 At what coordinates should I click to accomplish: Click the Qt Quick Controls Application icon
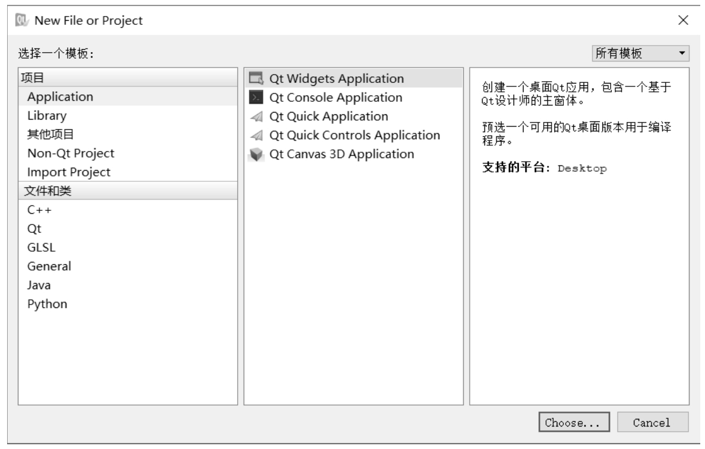click(x=256, y=135)
